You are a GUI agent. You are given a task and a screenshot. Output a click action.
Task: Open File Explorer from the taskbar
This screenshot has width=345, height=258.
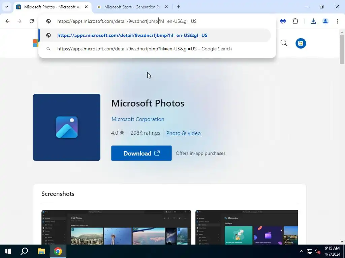[41, 251]
